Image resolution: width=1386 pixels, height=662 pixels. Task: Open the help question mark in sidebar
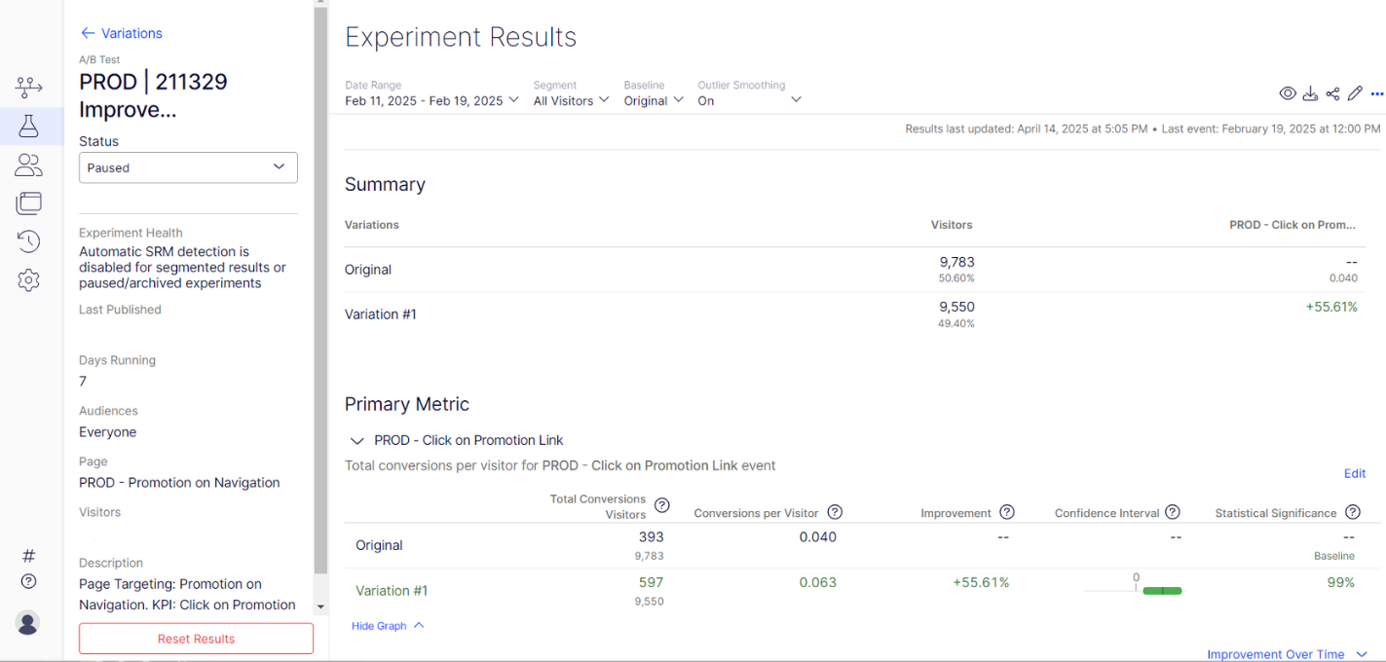point(28,581)
